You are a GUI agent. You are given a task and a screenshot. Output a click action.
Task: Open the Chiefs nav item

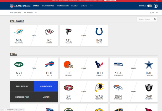point(84,6)
